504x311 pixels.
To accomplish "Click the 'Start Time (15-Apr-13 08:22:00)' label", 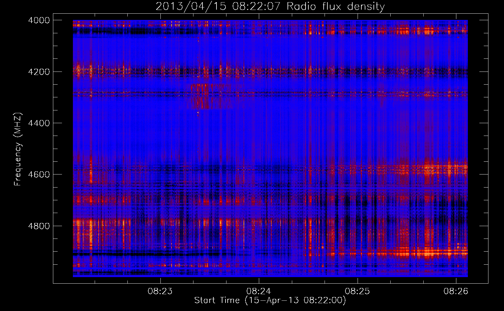I will point(270,300).
